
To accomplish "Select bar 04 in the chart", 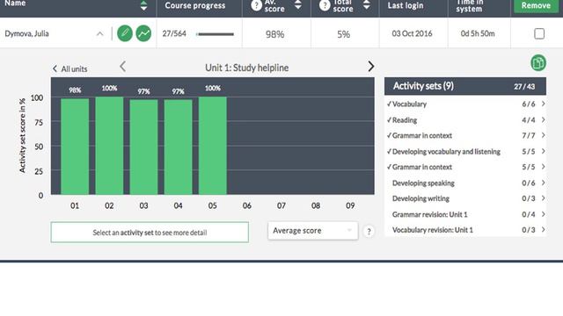I will [178, 147].
